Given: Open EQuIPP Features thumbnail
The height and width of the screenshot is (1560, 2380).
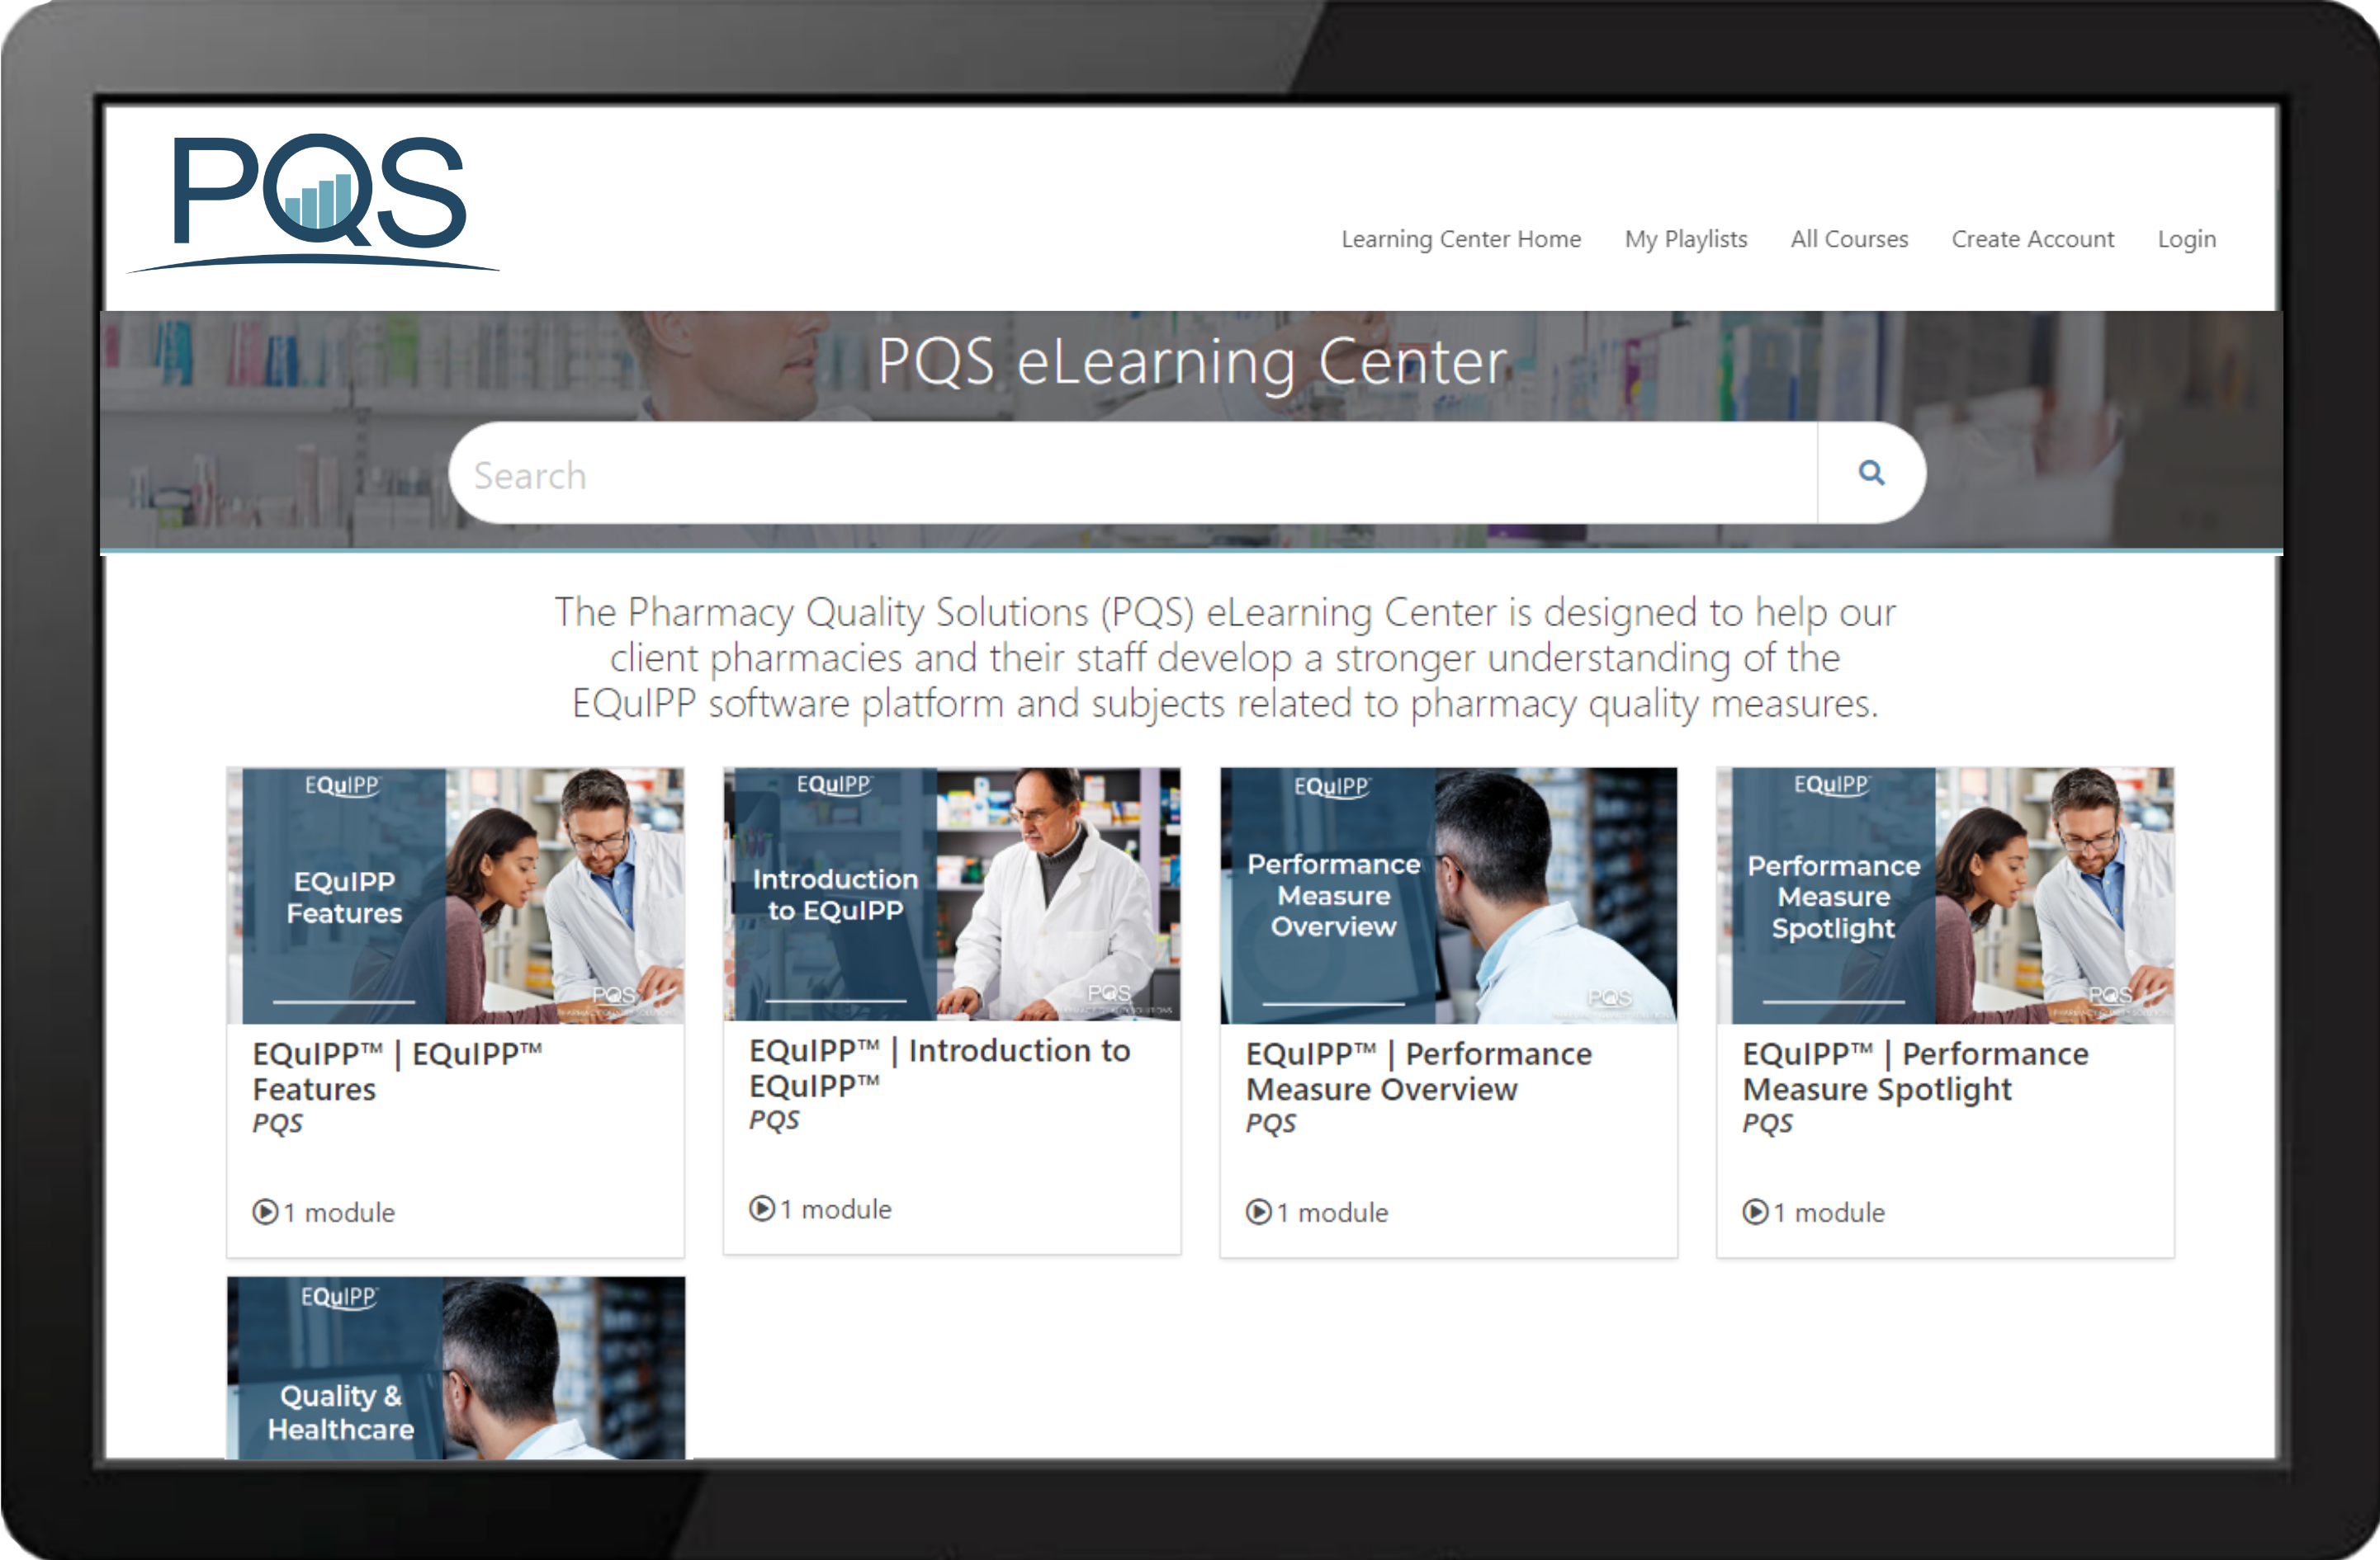Looking at the screenshot, I should pyautogui.click(x=456, y=895).
